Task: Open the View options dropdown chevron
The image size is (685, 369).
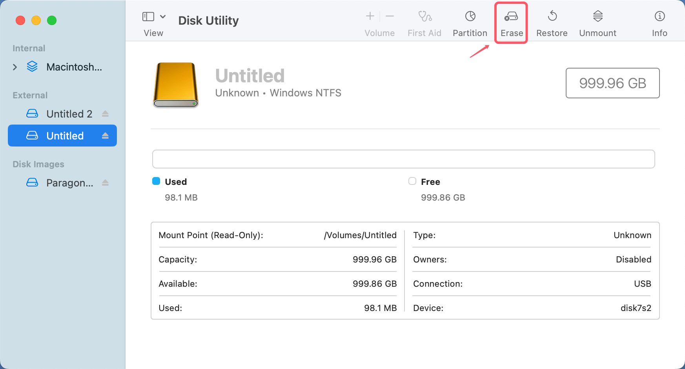Action: [163, 16]
